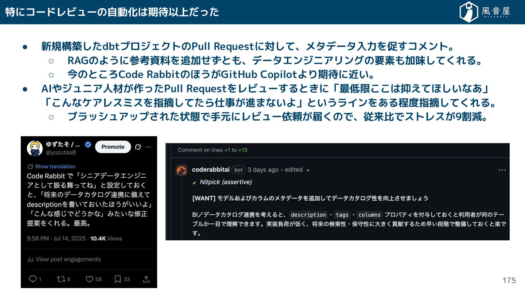Open the Grok icon beside Promote
This screenshot has width=525, height=295.
(x=138, y=147)
